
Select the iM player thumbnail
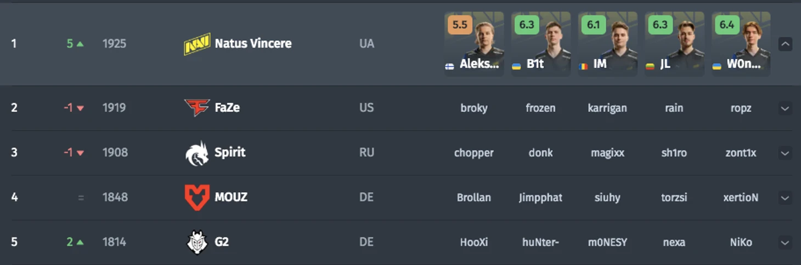pos(608,44)
